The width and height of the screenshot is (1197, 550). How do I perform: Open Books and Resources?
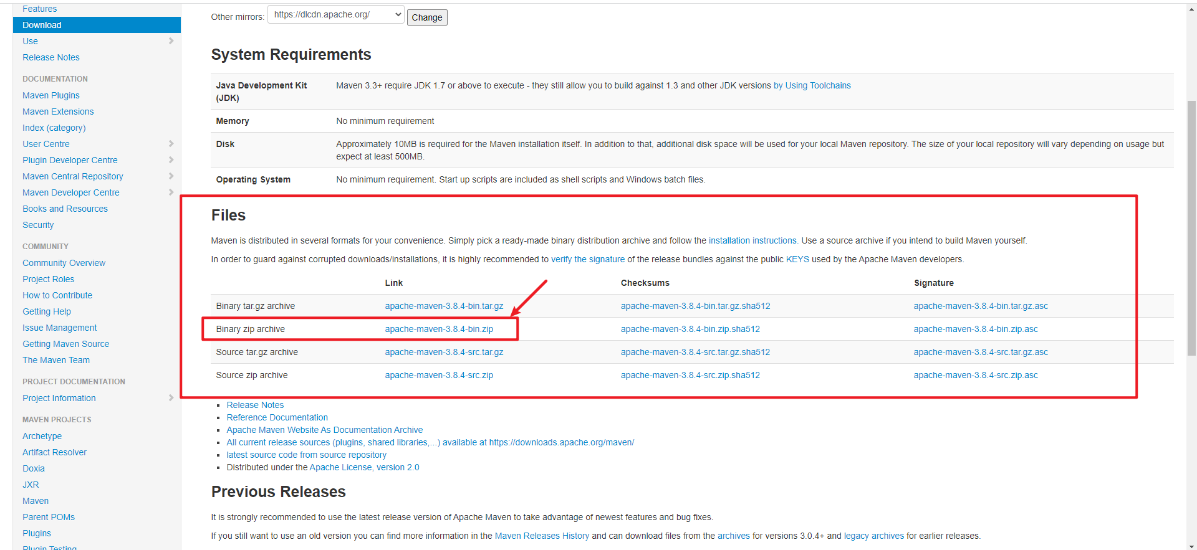65,209
